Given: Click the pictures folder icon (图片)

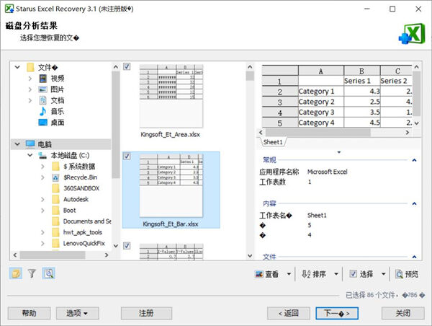Looking at the screenshot, I should click(x=43, y=89).
